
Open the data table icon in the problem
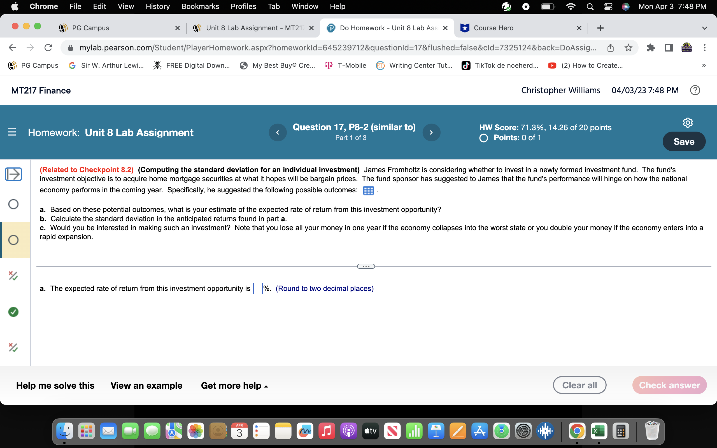tap(368, 190)
